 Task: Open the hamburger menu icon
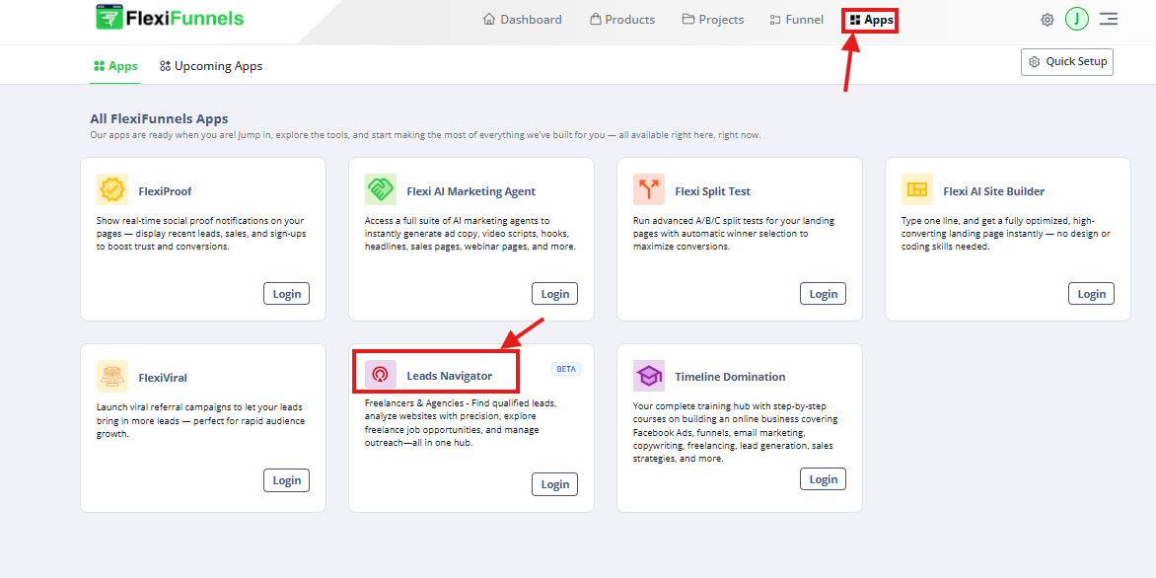click(1108, 19)
